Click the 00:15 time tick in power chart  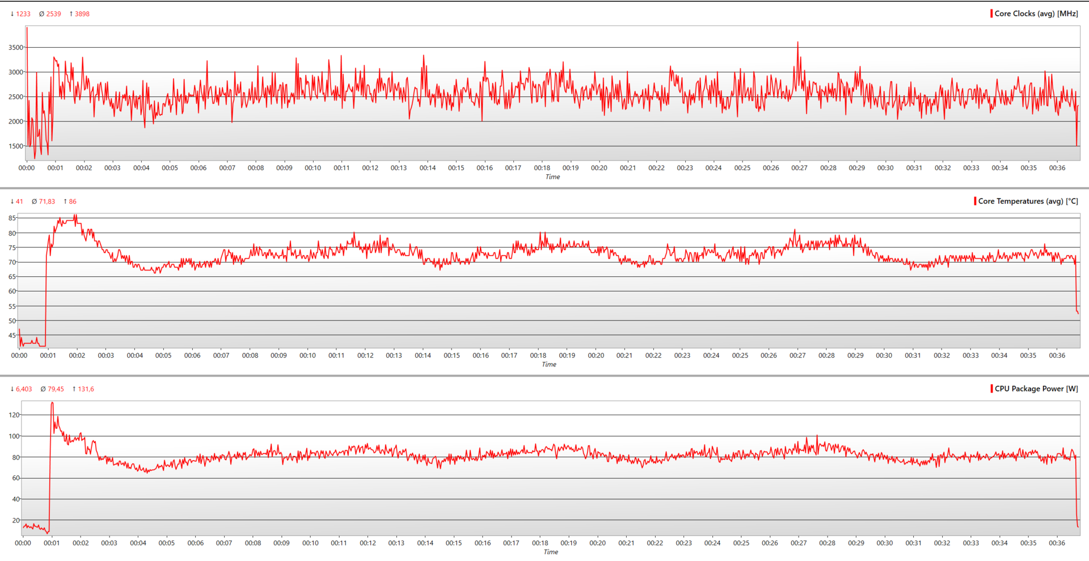point(454,543)
